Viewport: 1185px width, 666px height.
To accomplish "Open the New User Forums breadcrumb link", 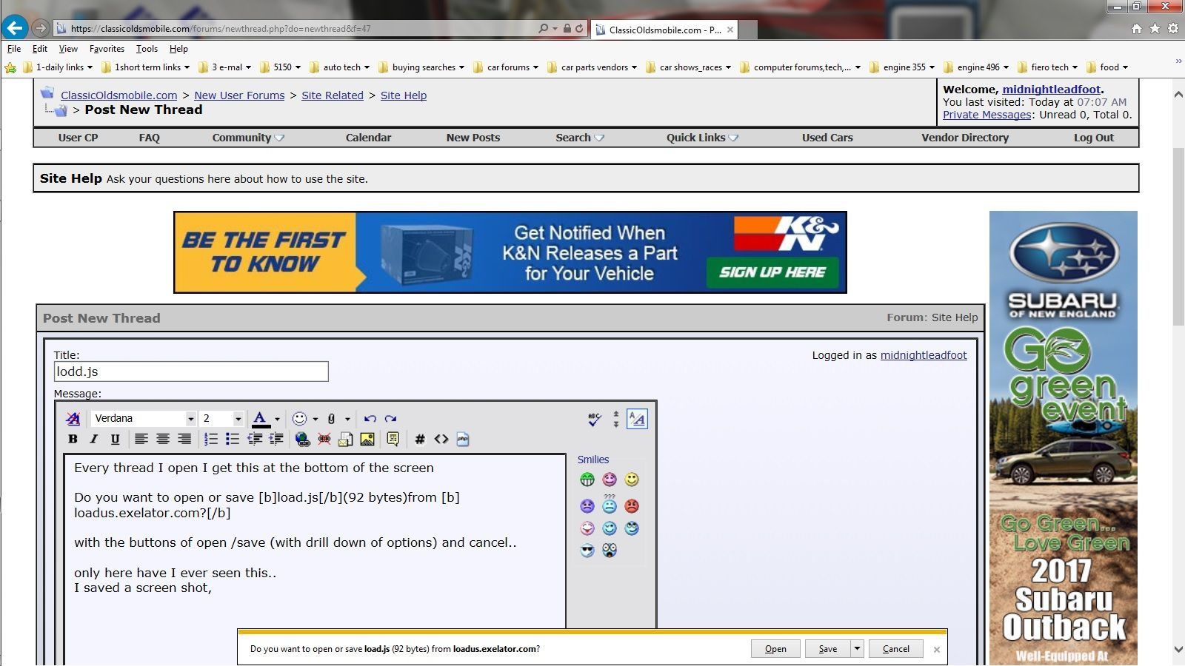I will (239, 95).
